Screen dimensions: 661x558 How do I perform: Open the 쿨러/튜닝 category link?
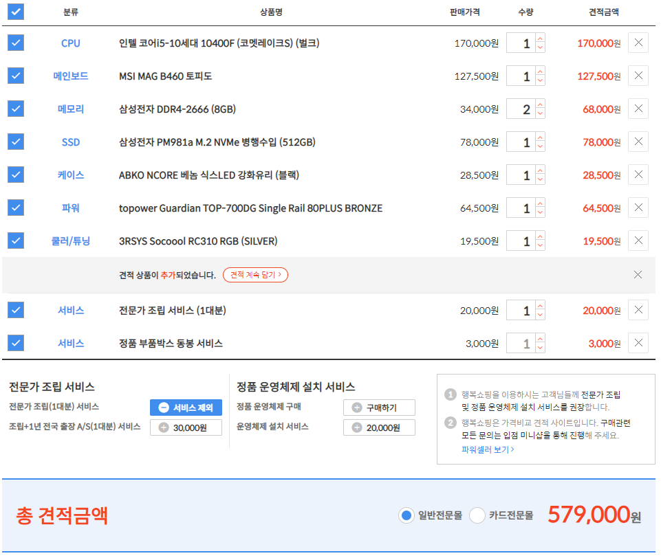tap(71, 241)
